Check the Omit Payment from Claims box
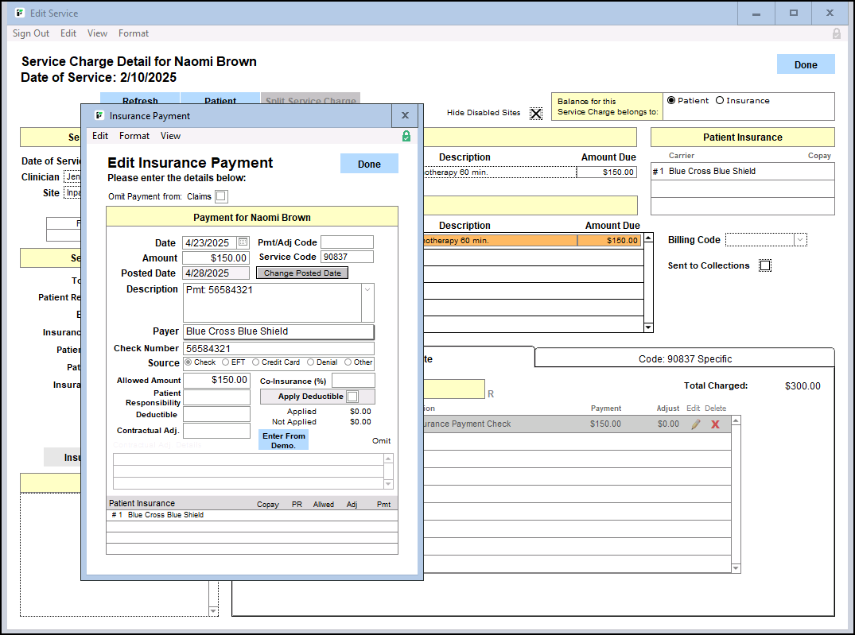 221,196
